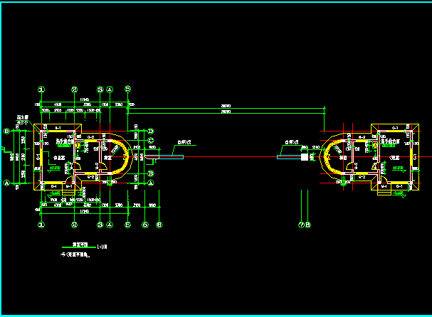The height and width of the screenshot is (317, 432).
Task: Pick top row grid axis bubble 1
Action: [x=42, y=90]
